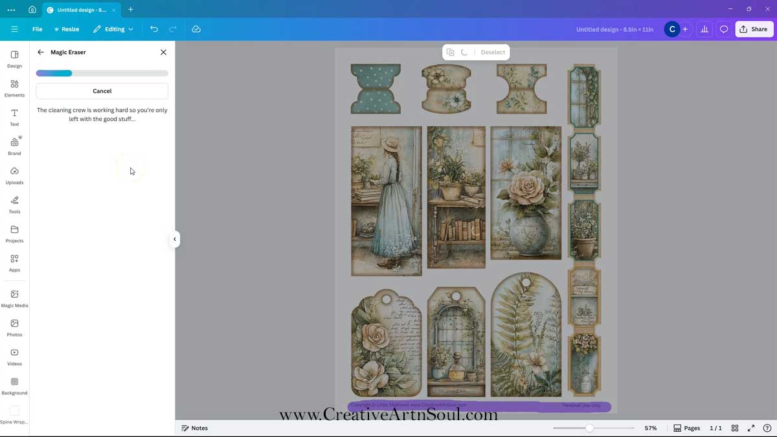Open the Pages view button
Viewport: 777px width, 437px height.
(687, 428)
